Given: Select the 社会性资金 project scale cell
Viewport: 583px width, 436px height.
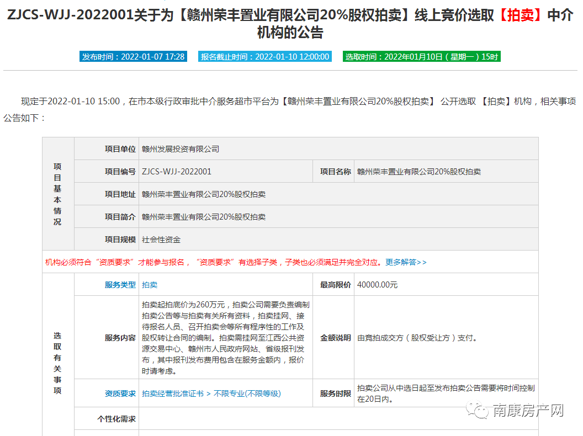Looking at the screenshot, I should pos(161,240).
